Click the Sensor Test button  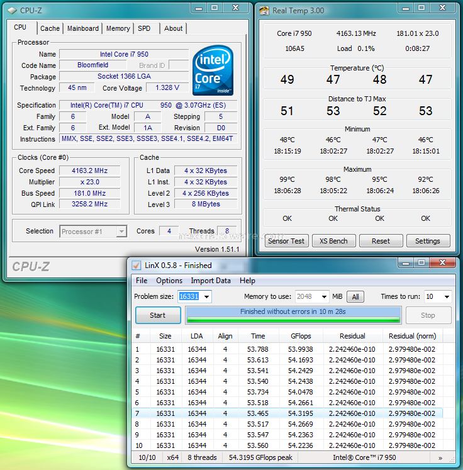[x=286, y=241]
